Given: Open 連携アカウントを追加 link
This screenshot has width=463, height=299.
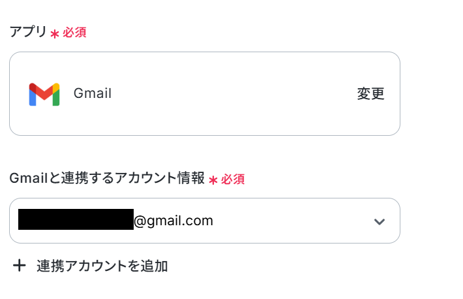Looking at the screenshot, I should point(91,266).
